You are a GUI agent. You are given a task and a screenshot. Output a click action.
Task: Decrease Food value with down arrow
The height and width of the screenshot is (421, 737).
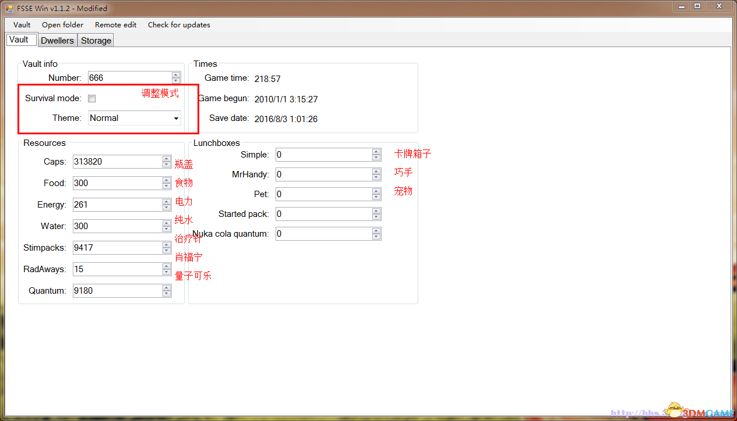167,186
